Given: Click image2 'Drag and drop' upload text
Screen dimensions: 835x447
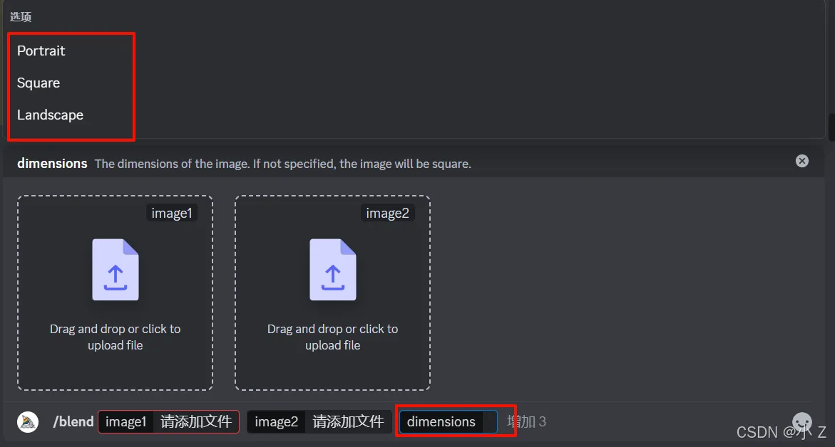Looking at the screenshot, I should pyautogui.click(x=332, y=337).
